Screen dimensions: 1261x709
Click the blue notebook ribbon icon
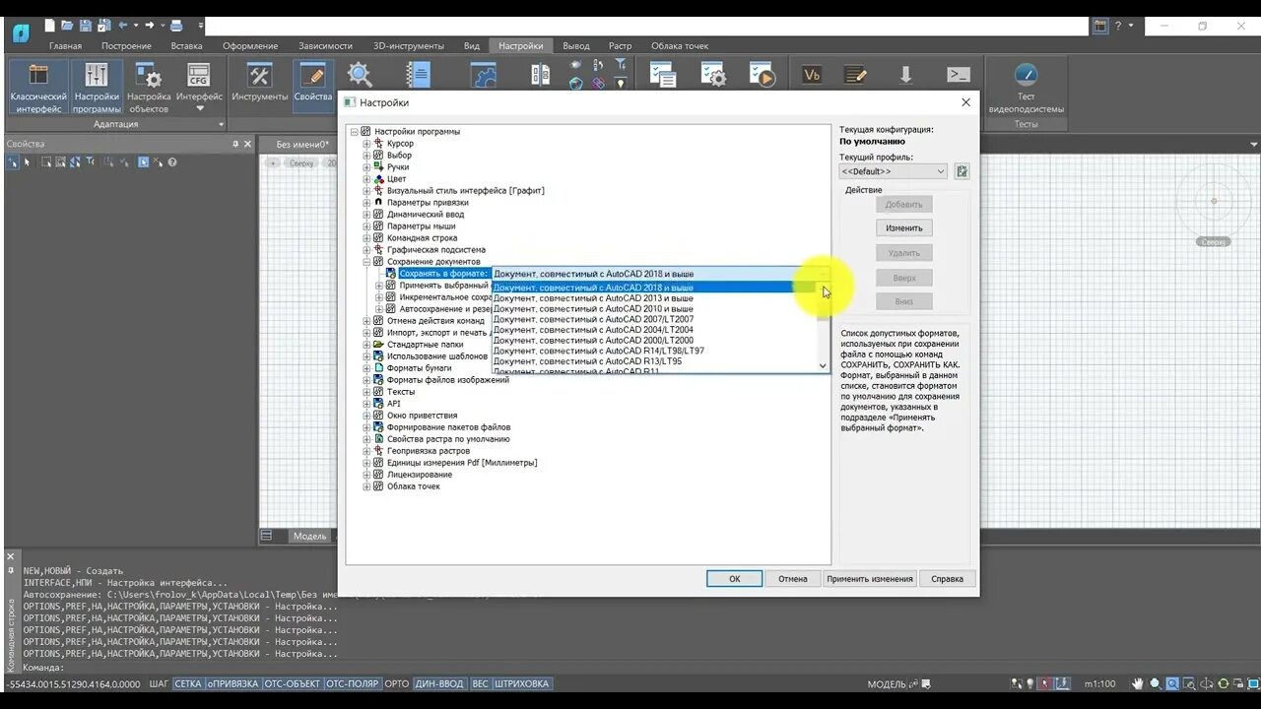[419, 76]
